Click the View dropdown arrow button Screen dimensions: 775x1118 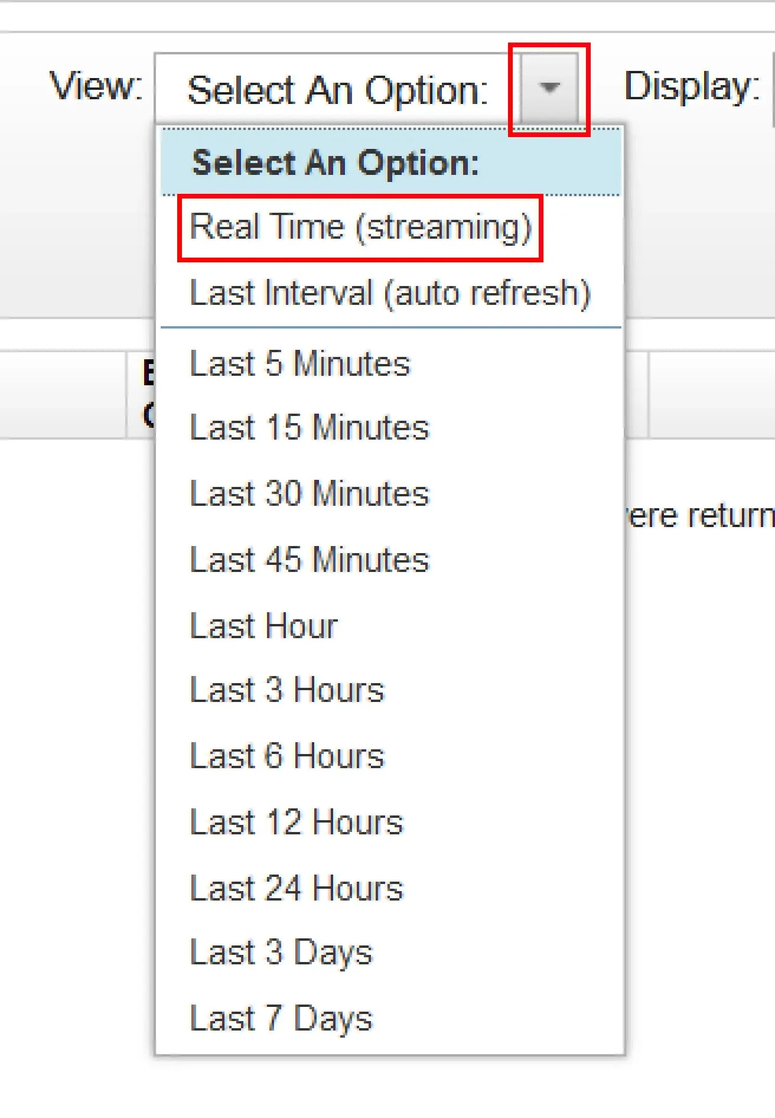click(549, 89)
